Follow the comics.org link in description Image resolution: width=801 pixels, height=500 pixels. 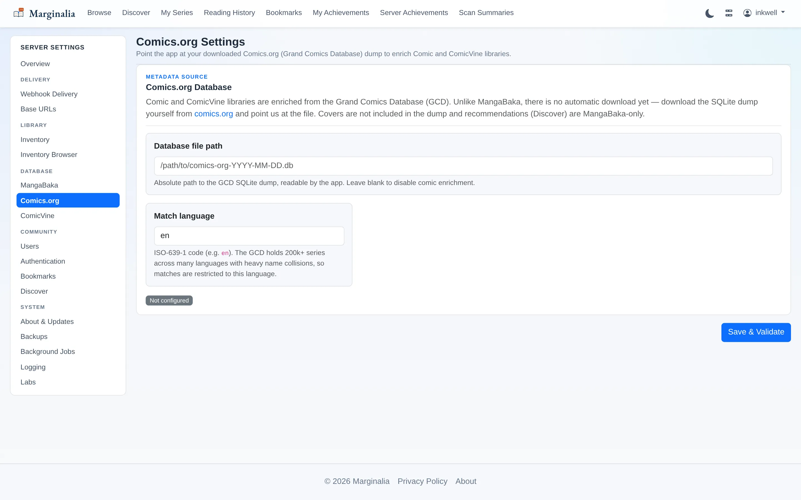pos(214,114)
